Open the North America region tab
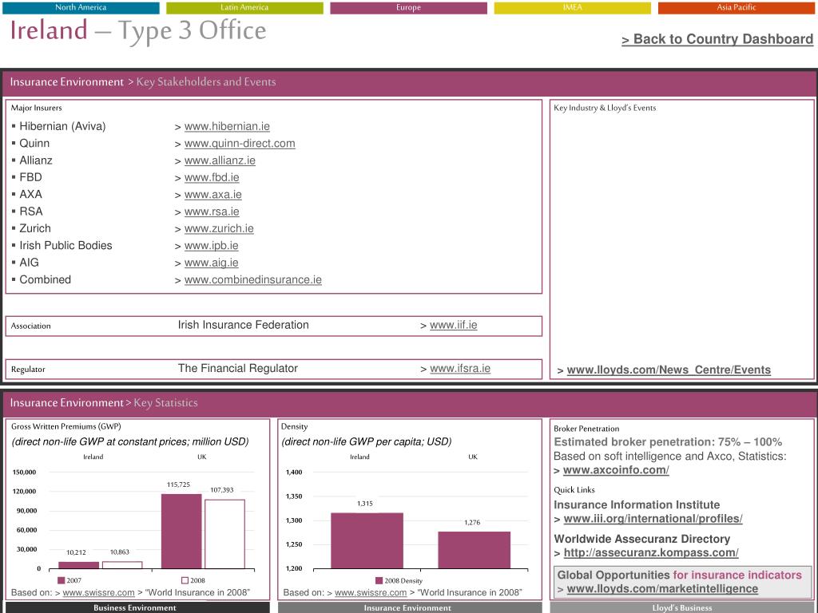 [81, 7]
